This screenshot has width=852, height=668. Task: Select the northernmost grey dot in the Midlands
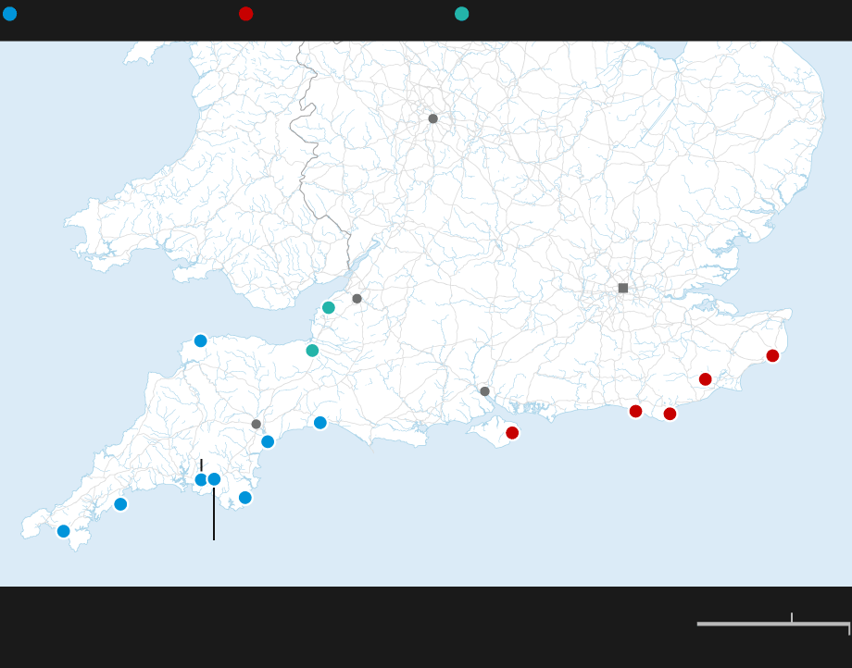[x=432, y=118]
